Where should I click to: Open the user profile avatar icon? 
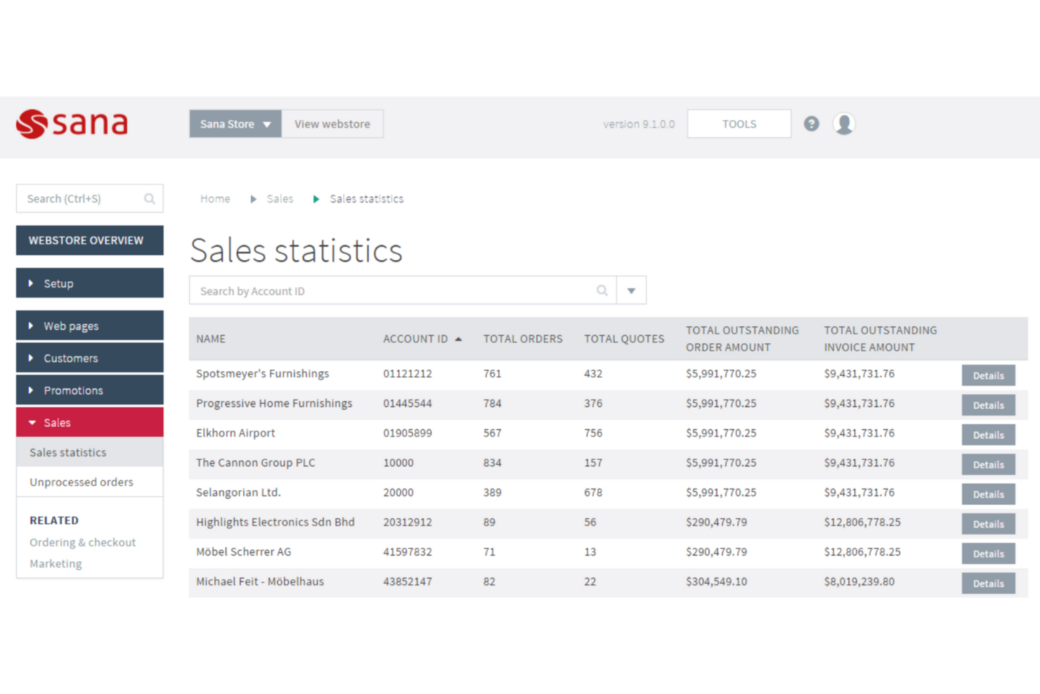tap(844, 124)
